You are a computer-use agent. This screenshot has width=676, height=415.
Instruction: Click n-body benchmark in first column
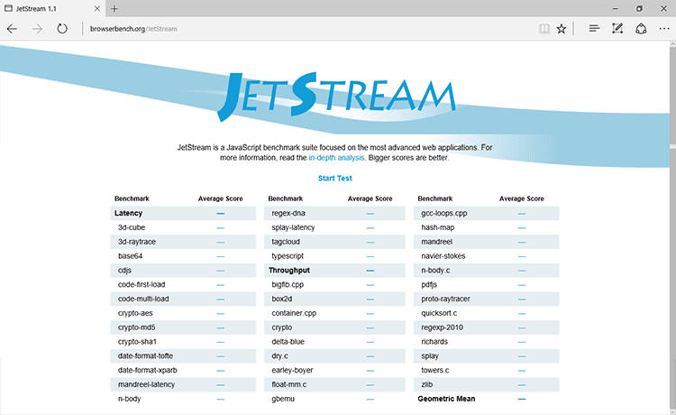(129, 399)
